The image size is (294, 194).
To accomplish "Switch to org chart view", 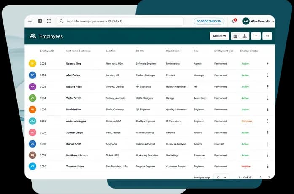I will (x=245, y=36).
